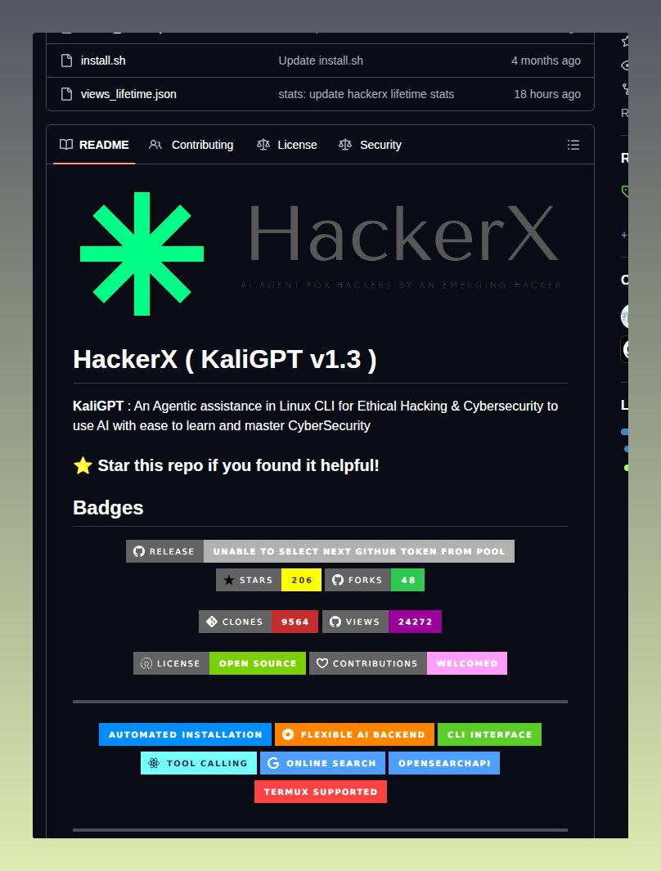Click the License scale icon

(x=263, y=145)
